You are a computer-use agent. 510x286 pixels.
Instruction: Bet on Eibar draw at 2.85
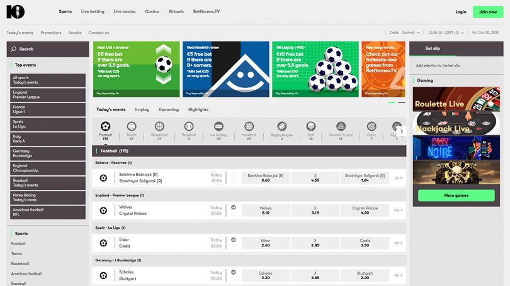tap(315, 243)
